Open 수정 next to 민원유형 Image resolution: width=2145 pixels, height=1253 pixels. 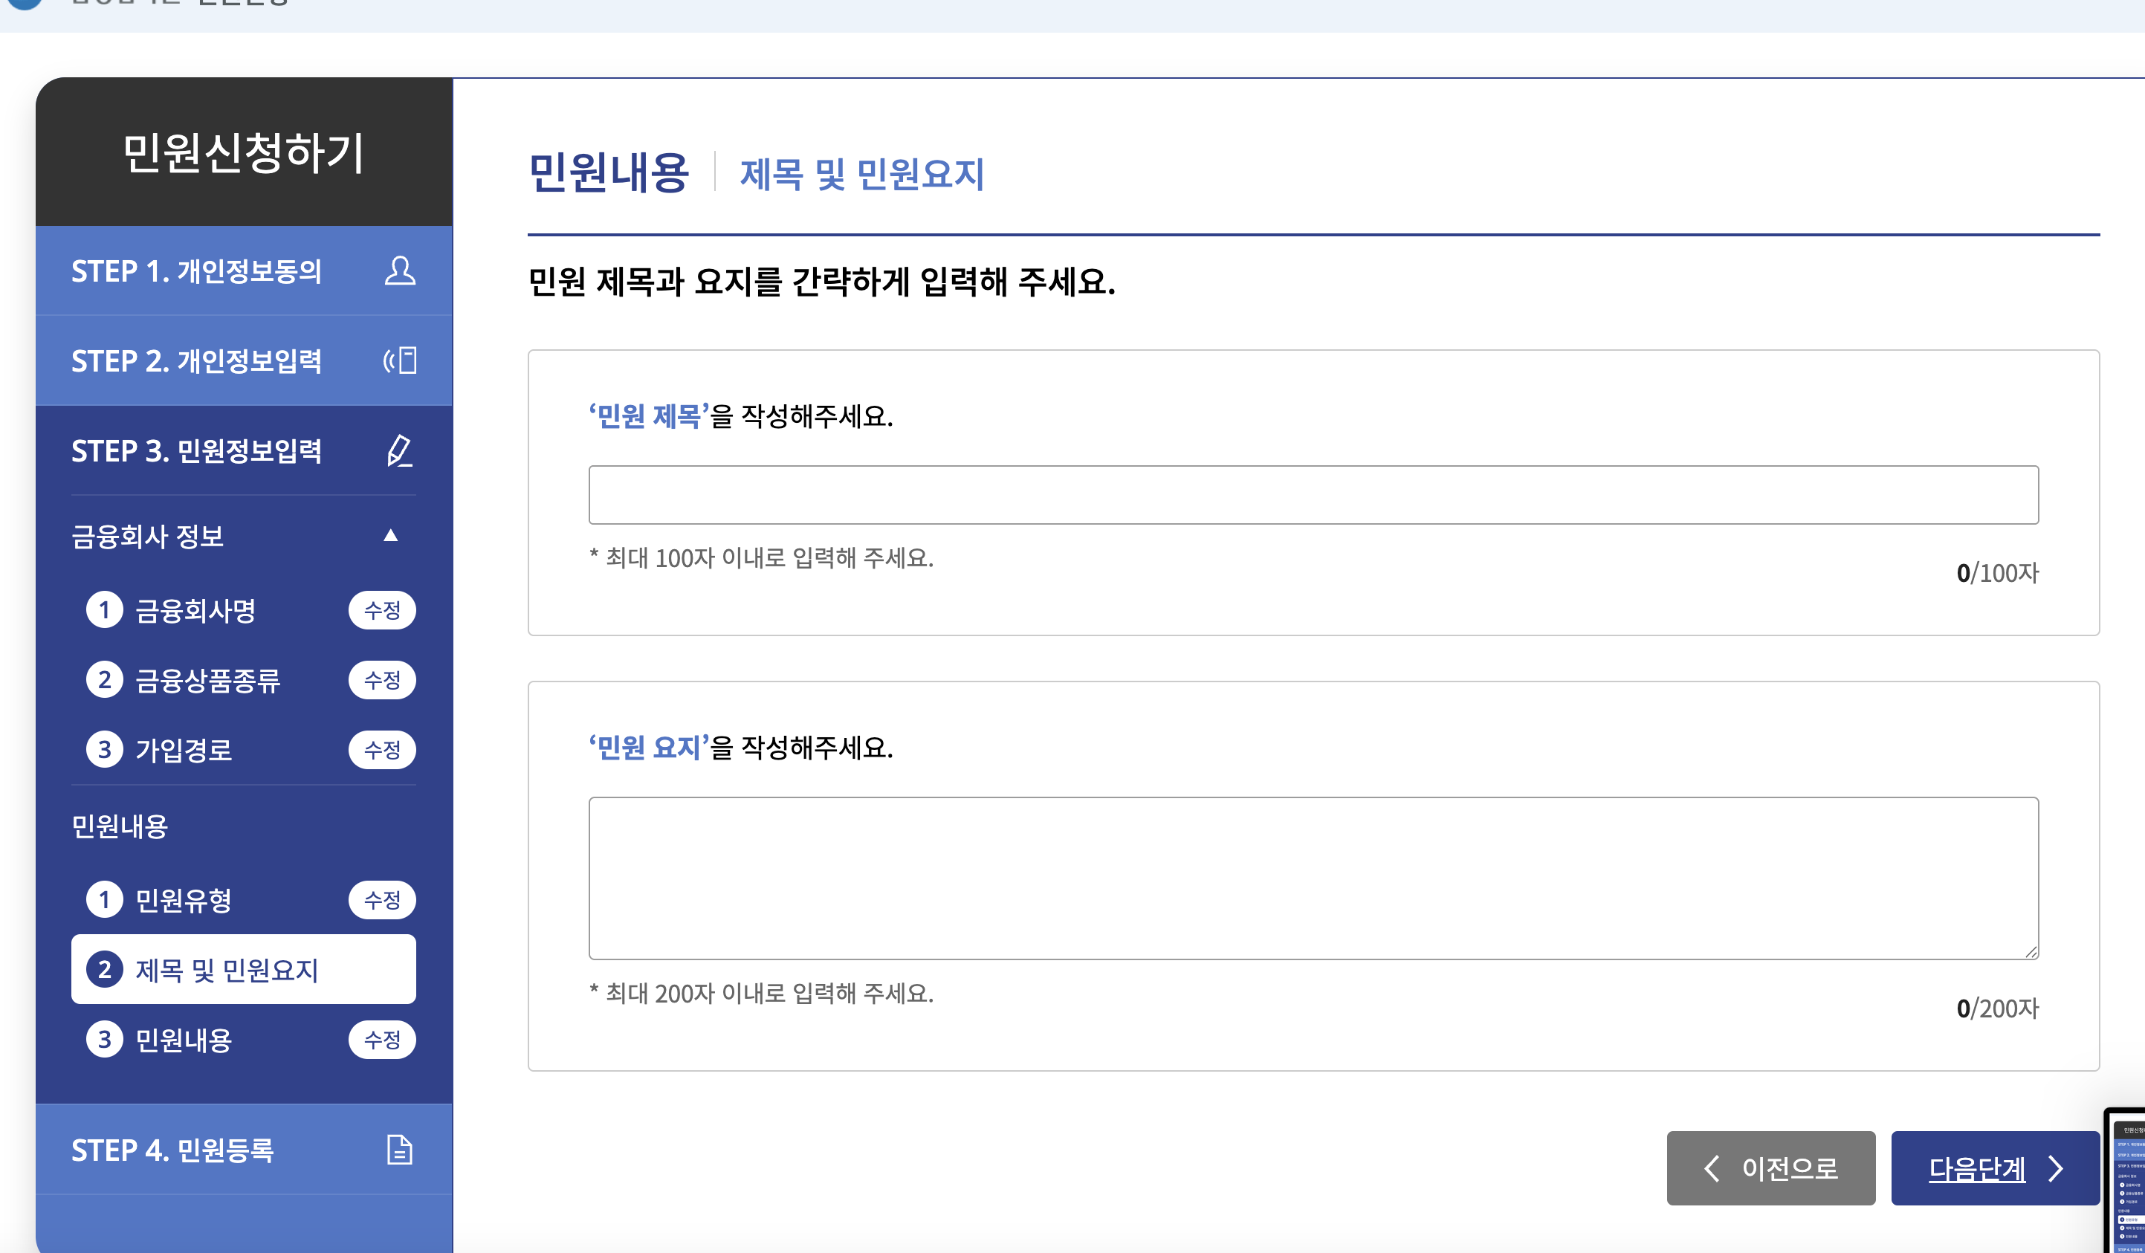pyautogui.click(x=382, y=900)
